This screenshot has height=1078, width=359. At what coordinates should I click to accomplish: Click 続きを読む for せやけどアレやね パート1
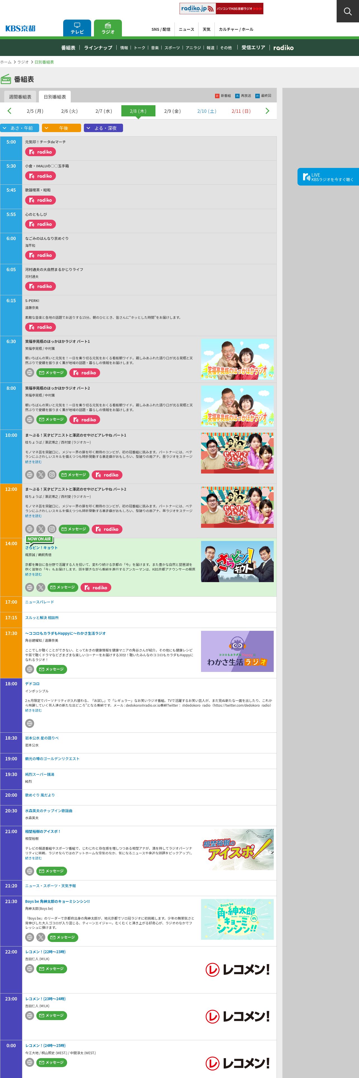click(34, 462)
